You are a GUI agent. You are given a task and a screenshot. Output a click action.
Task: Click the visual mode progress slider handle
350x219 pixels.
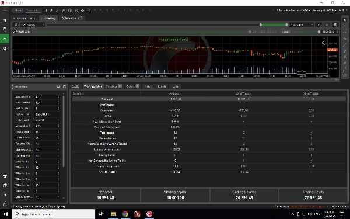coord(250,32)
